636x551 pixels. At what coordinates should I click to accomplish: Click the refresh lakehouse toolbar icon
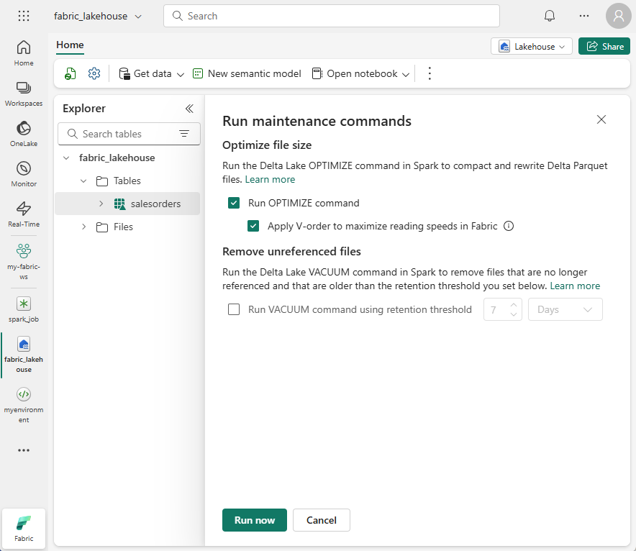coord(71,74)
